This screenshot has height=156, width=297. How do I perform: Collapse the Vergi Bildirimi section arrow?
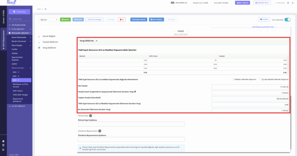pos(96,41)
